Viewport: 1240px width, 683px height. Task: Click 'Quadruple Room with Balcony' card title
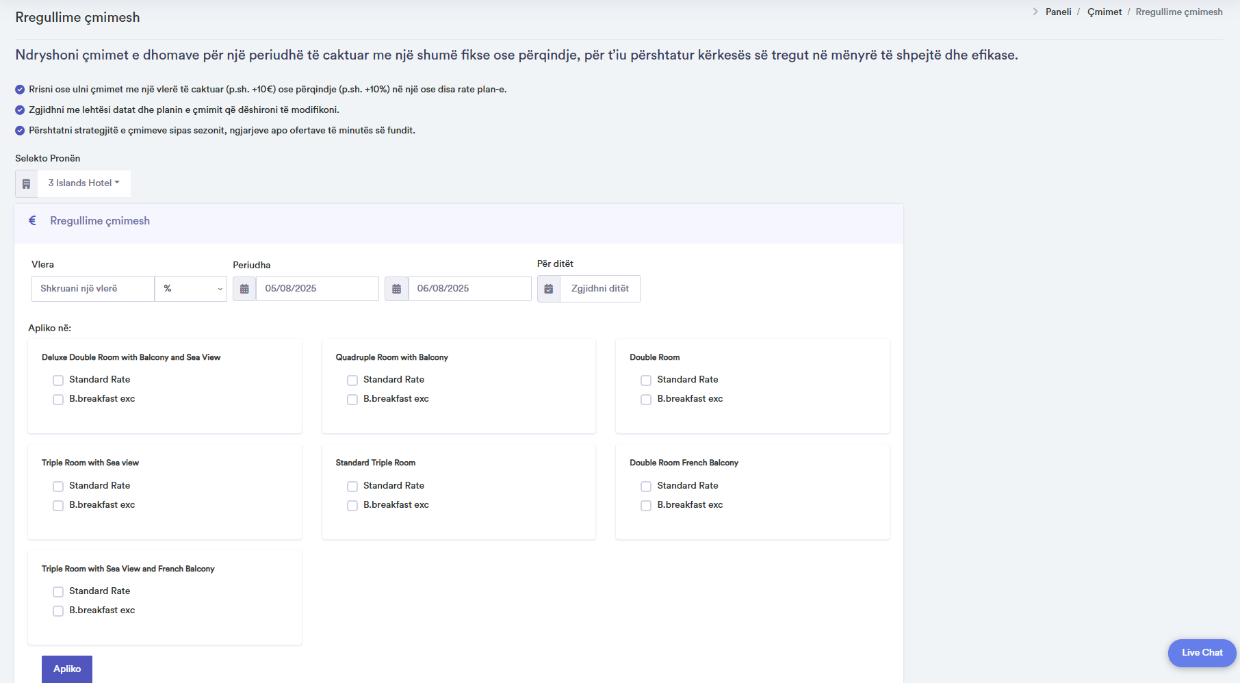coord(392,357)
